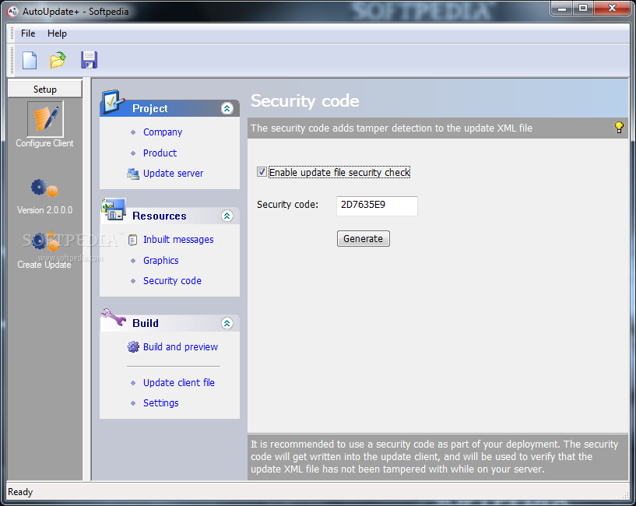Image resolution: width=636 pixels, height=506 pixels.
Task: Open the Build and preview link
Action: pyautogui.click(x=181, y=347)
